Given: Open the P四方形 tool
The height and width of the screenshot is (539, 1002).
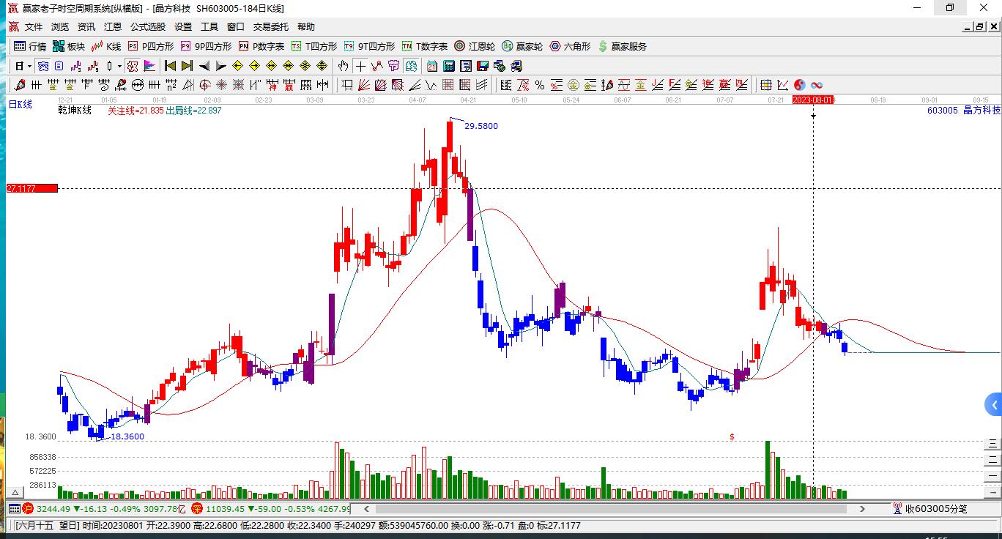Looking at the screenshot, I should click(x=152, y=46).
